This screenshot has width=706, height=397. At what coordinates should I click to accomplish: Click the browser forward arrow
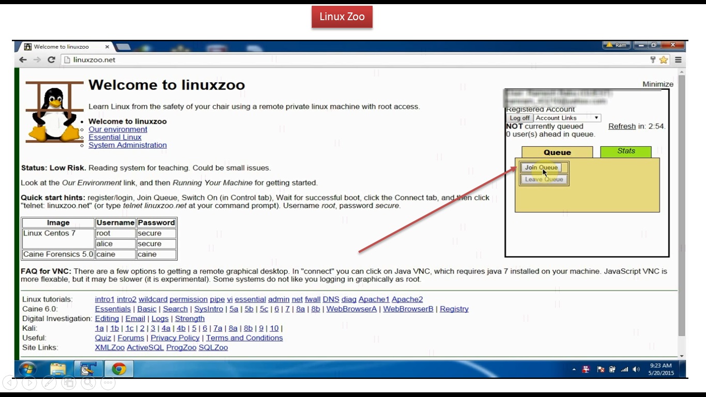pyautogui.click(x=37, y=60)
